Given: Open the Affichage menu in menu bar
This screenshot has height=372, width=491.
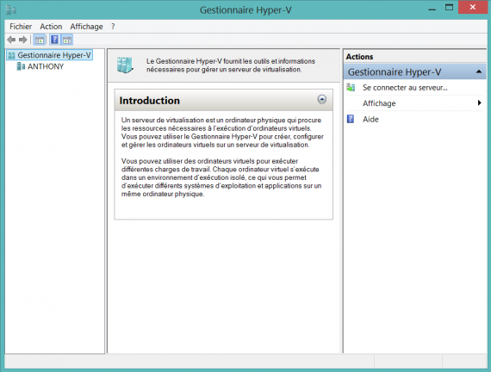Looking at the screenshot, I should click(x=86, y=27).
